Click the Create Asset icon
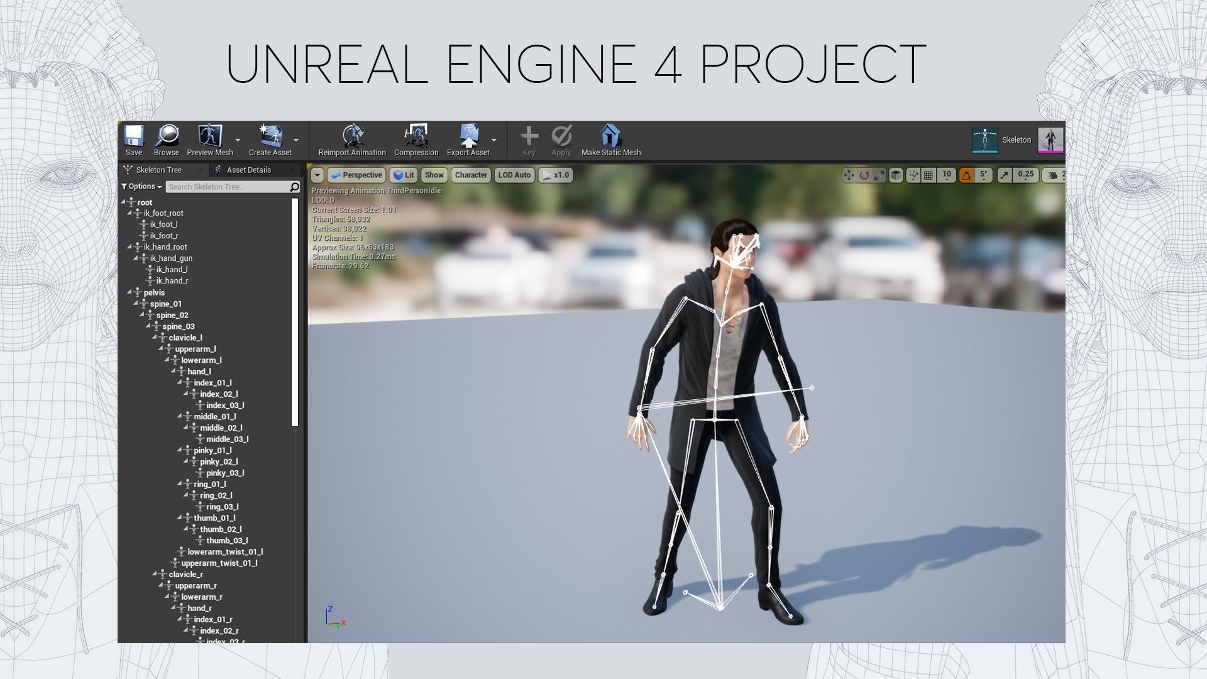 pyautogui.click(x=270, y=136)
